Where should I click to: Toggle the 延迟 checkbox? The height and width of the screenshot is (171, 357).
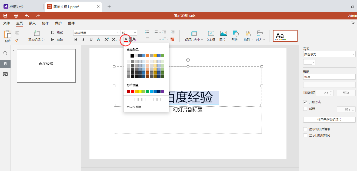click(x=305, y=109)
